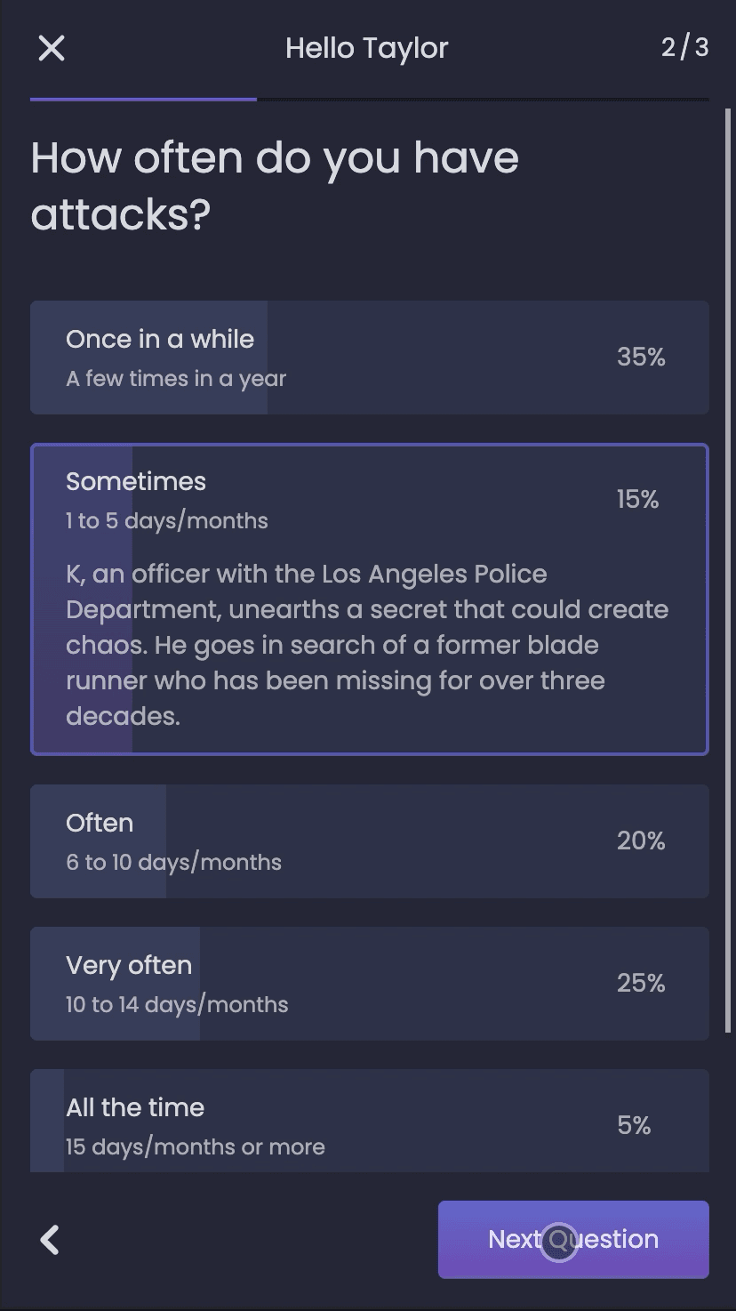Close the survey with the X icon
The height and width of the screenshot is (1311, 736).
pyautogui.click(x=51, y=48)
